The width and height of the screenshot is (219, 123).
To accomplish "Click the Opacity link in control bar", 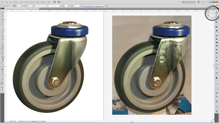I will point(71,6).
